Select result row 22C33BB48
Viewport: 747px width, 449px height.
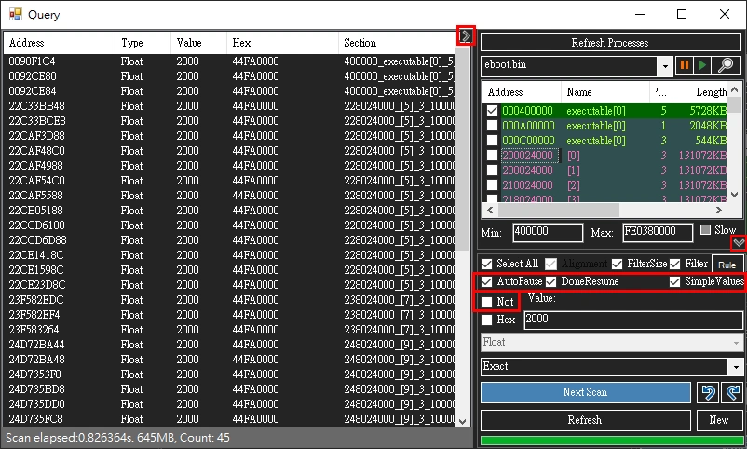tap(229, 106)
